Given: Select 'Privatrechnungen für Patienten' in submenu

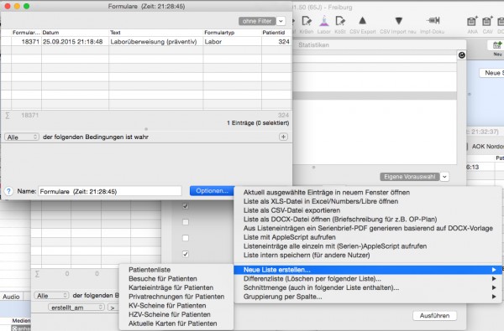Looking at the screenshot, I should coord(176,297).
